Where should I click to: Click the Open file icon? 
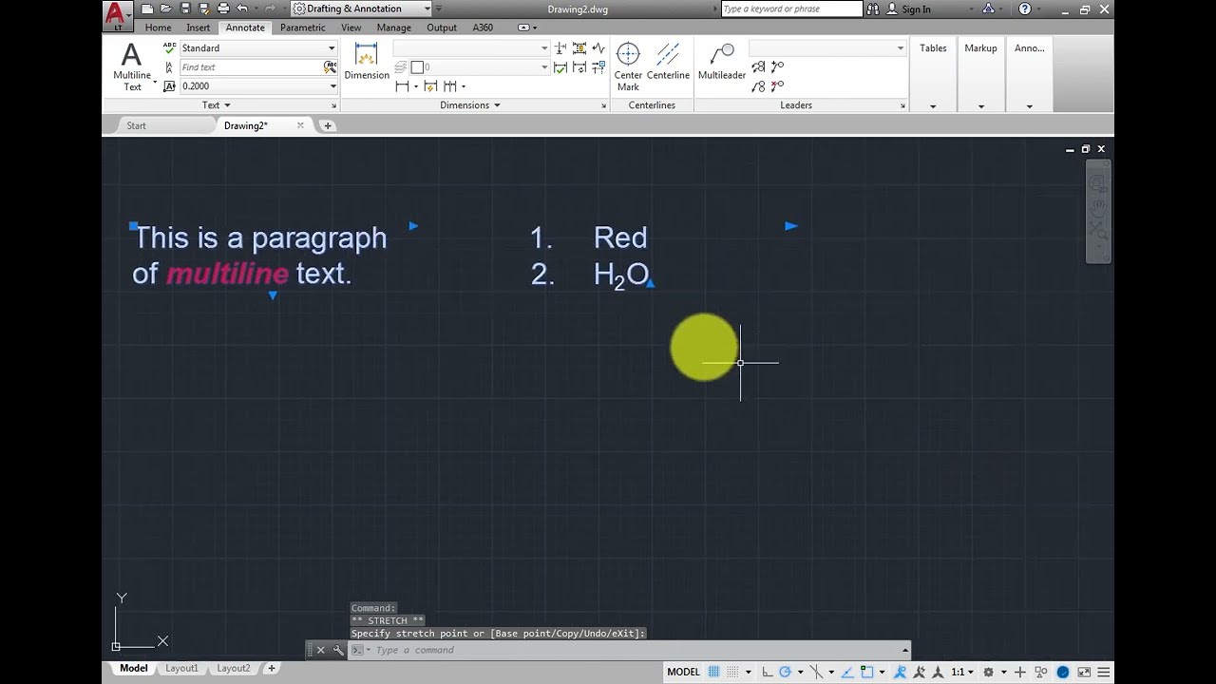click(166, 9)
